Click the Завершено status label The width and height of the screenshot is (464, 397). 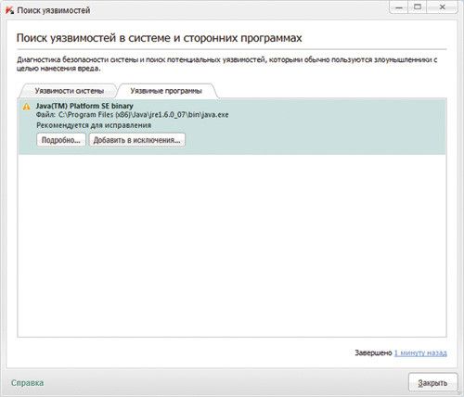(x=373, y=352)
